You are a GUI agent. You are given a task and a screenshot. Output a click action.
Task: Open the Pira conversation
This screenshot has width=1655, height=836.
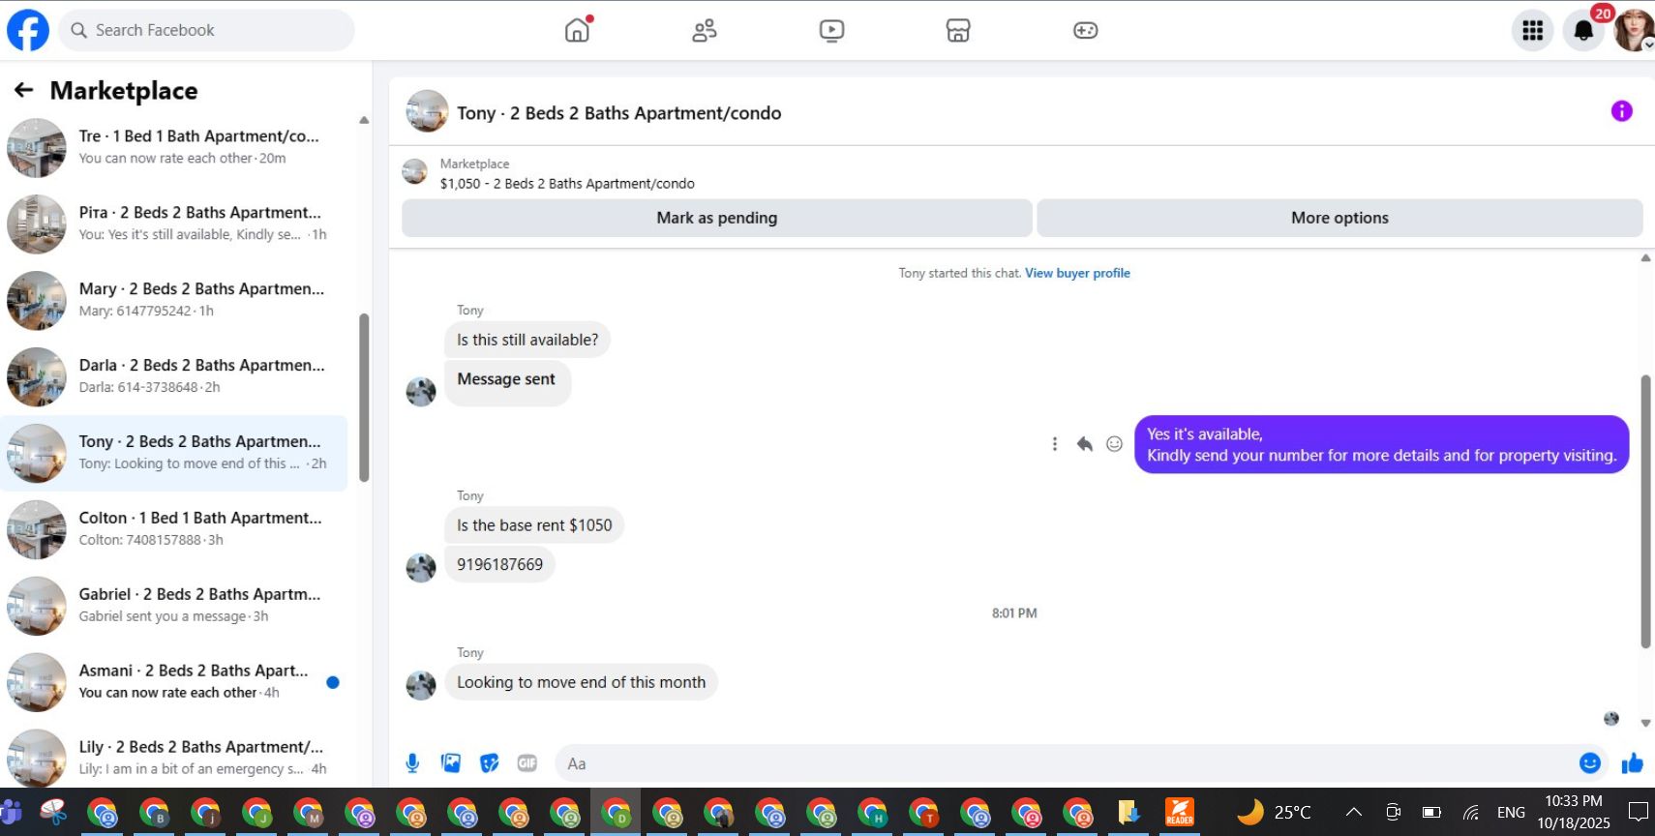click(174, 224)
